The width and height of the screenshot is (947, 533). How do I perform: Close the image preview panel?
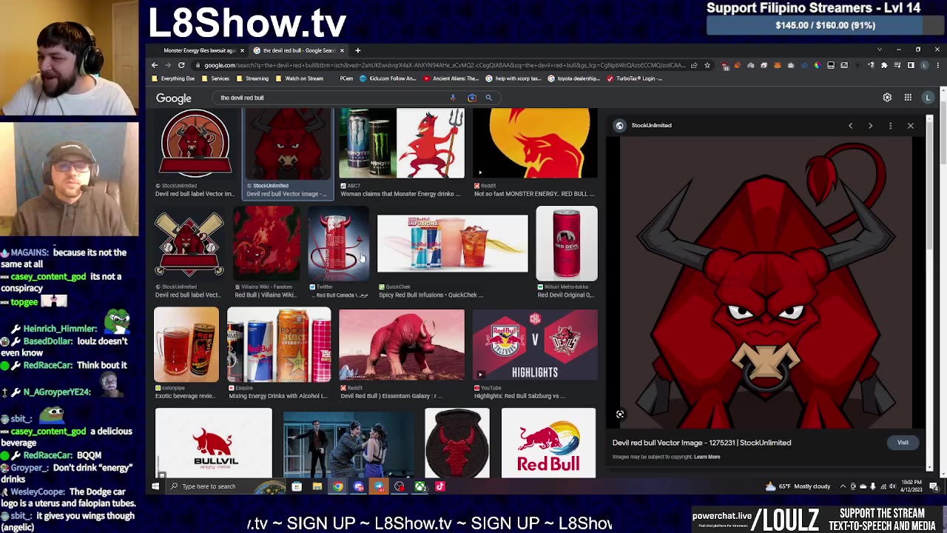911,126
